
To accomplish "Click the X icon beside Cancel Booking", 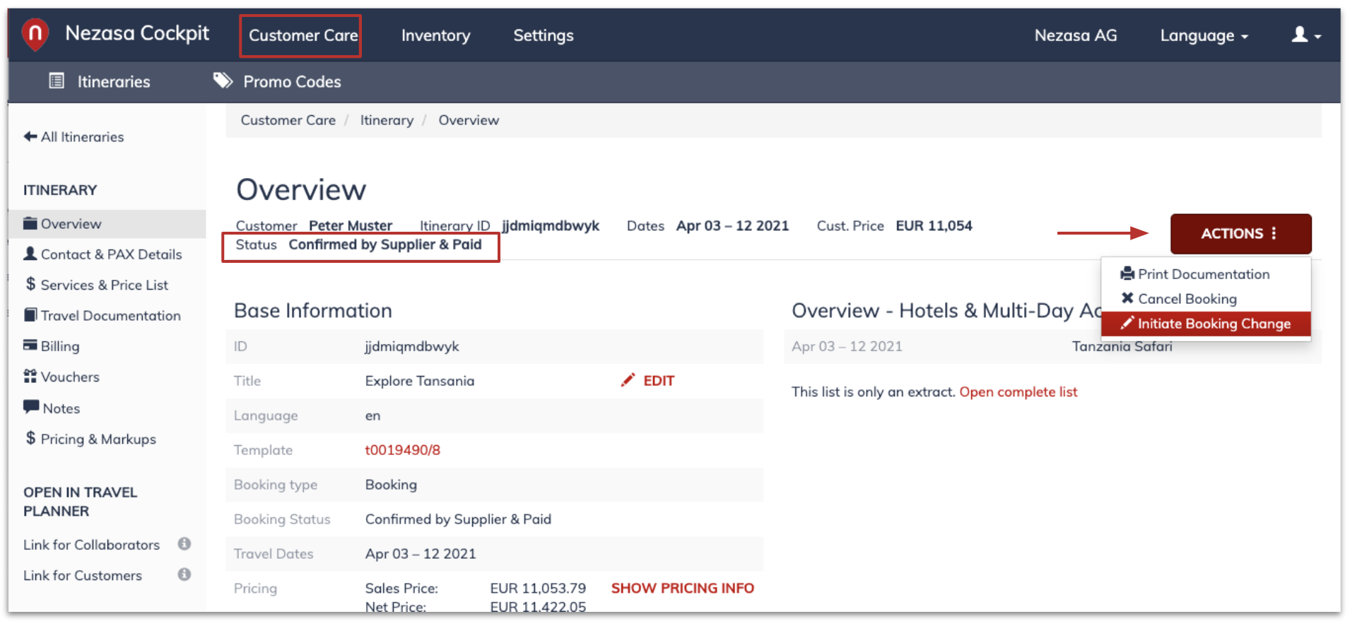I will click(x=1127, y=298).
